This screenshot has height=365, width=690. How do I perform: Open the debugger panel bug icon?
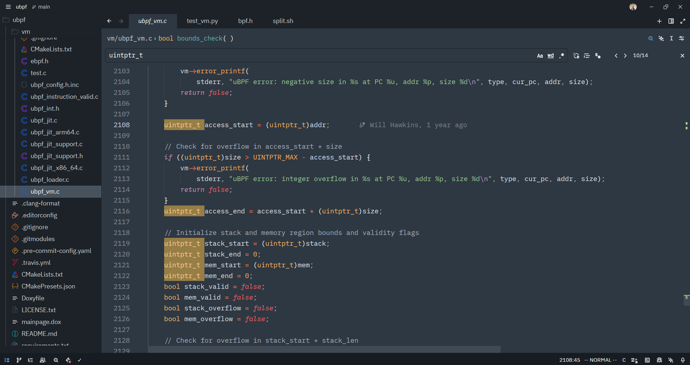pos(659,360)
